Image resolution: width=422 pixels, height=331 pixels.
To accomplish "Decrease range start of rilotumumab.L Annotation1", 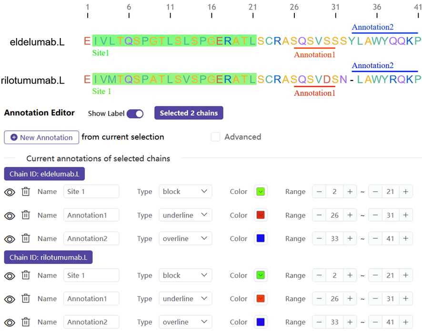I will tap(319, 299).
